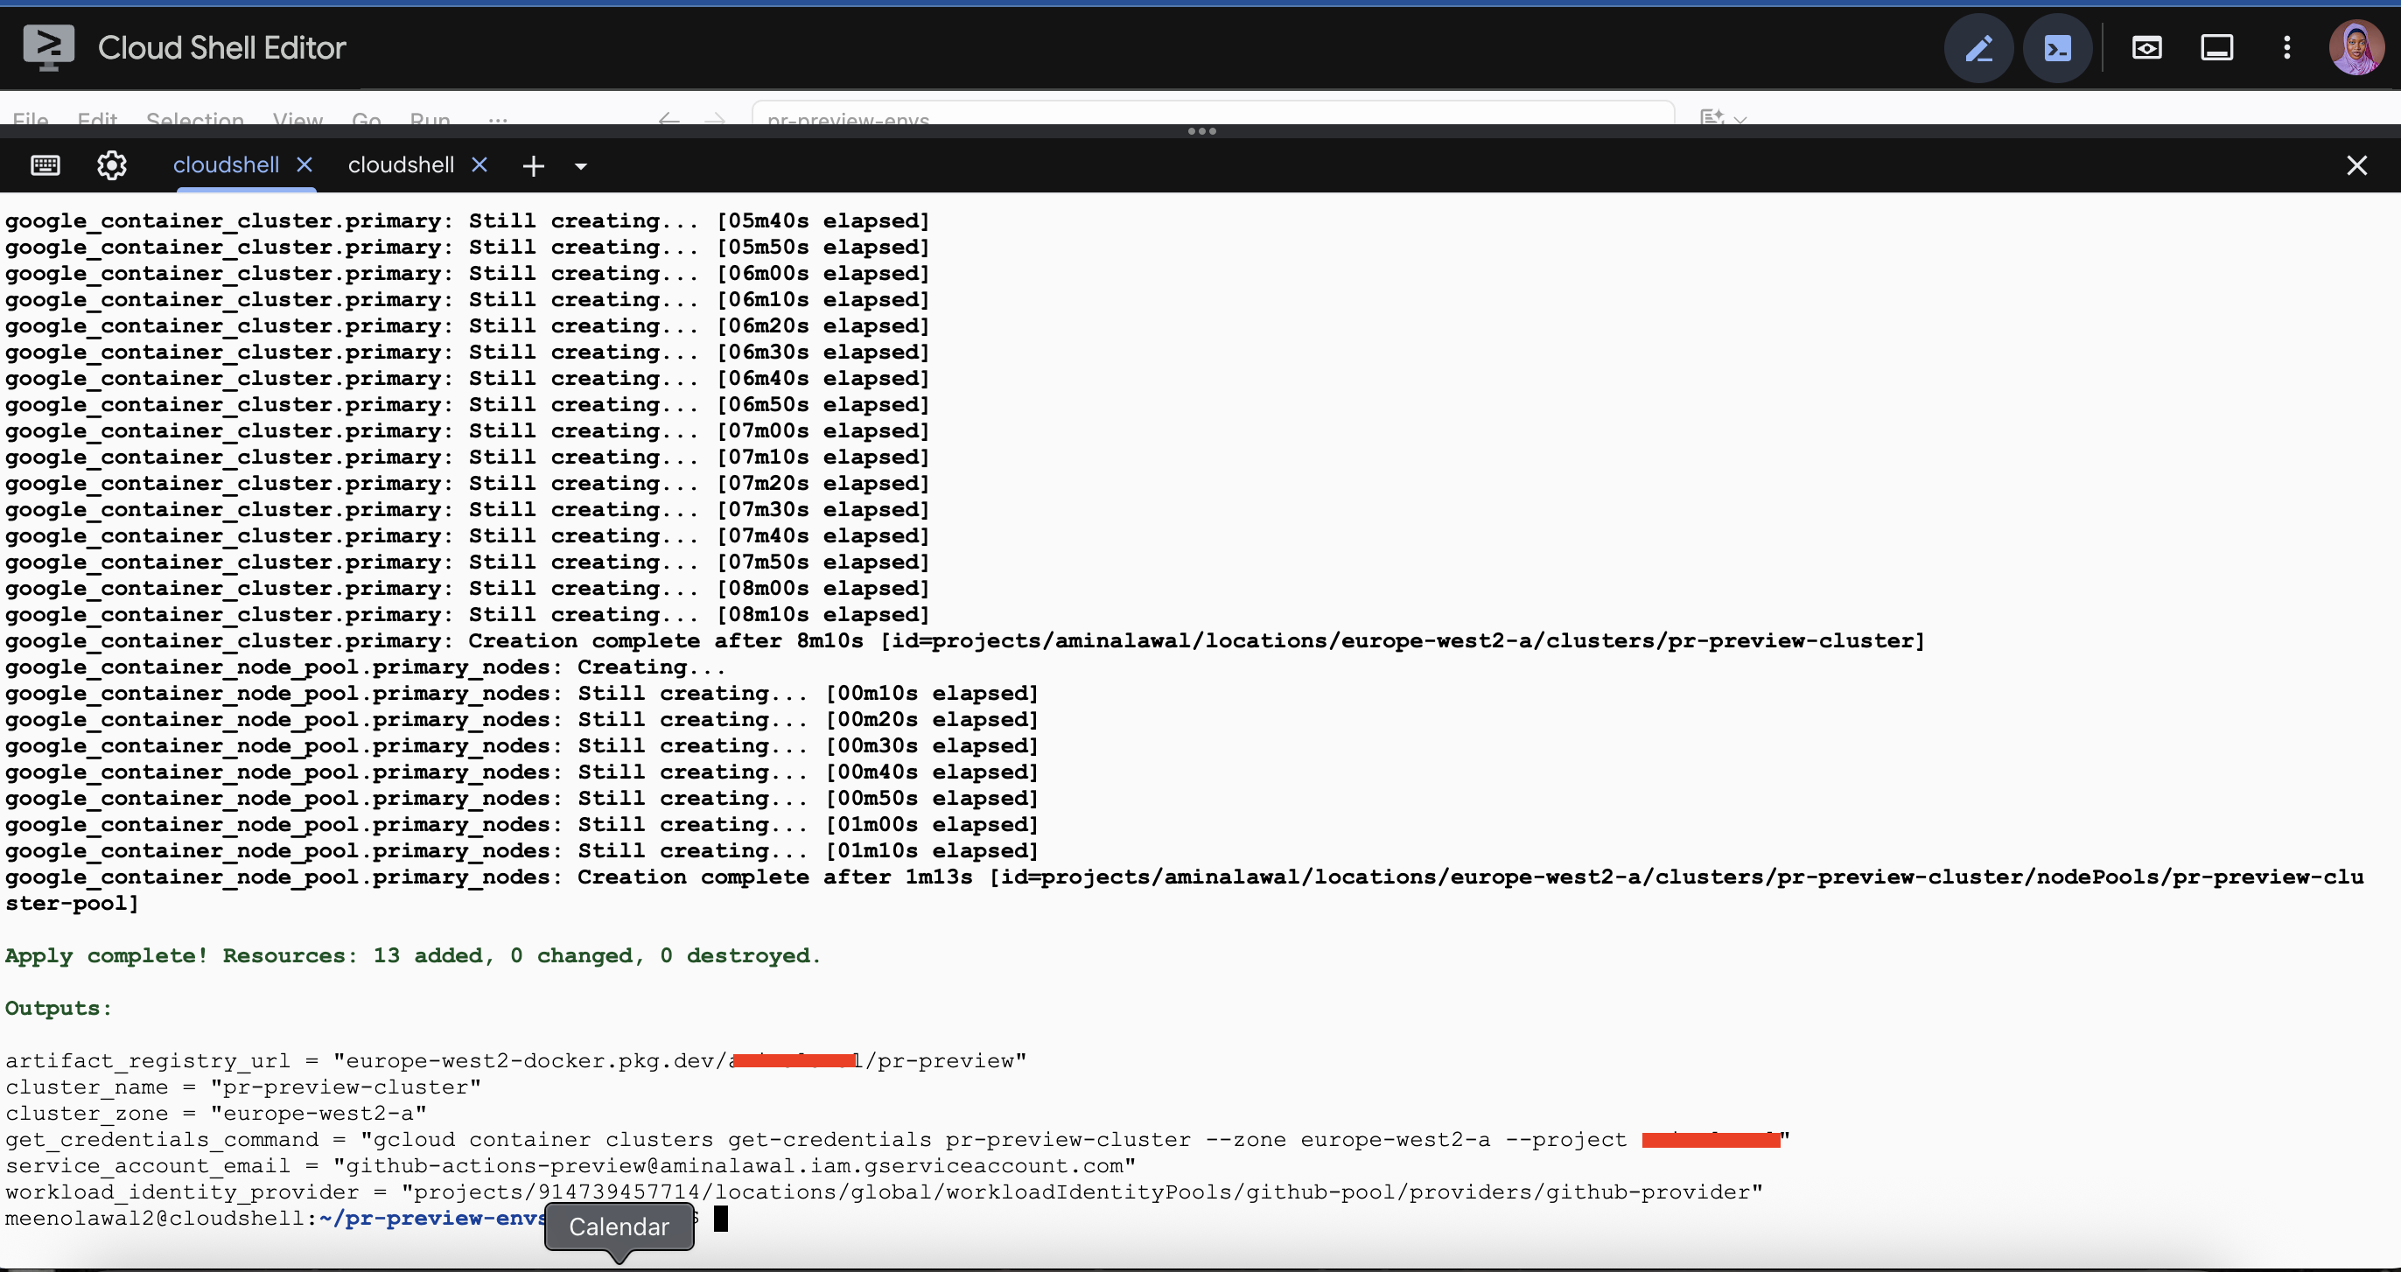
Task: Open the three-dot more options menu
Action: point(2286,47)
